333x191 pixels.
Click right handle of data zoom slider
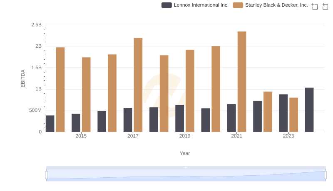[325, 175]
